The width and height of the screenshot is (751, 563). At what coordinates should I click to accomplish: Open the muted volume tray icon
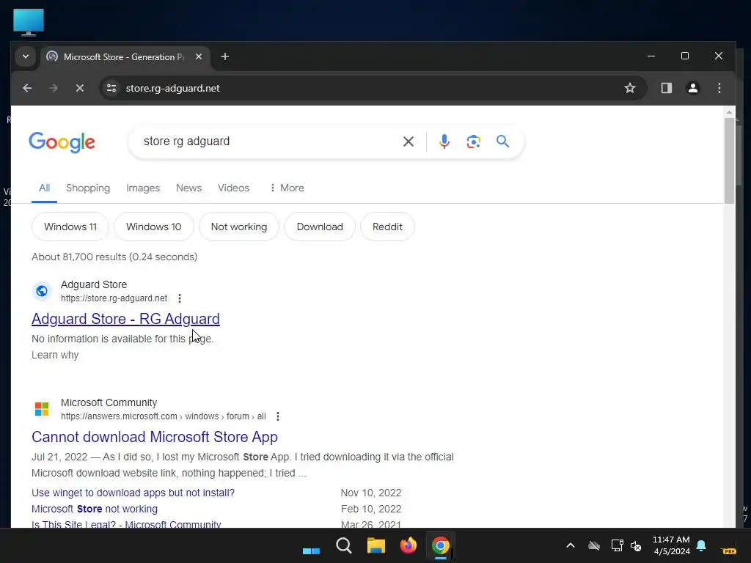(x=636, y=545)
